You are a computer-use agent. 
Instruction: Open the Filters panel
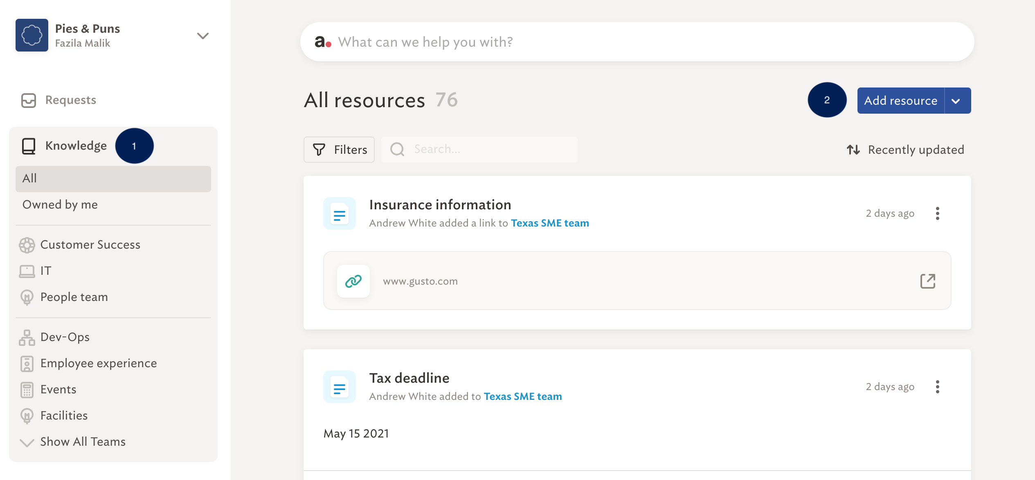point(339,150)
